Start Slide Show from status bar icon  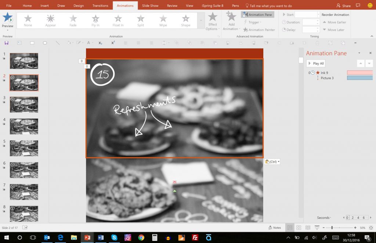[x=317, y=228]
